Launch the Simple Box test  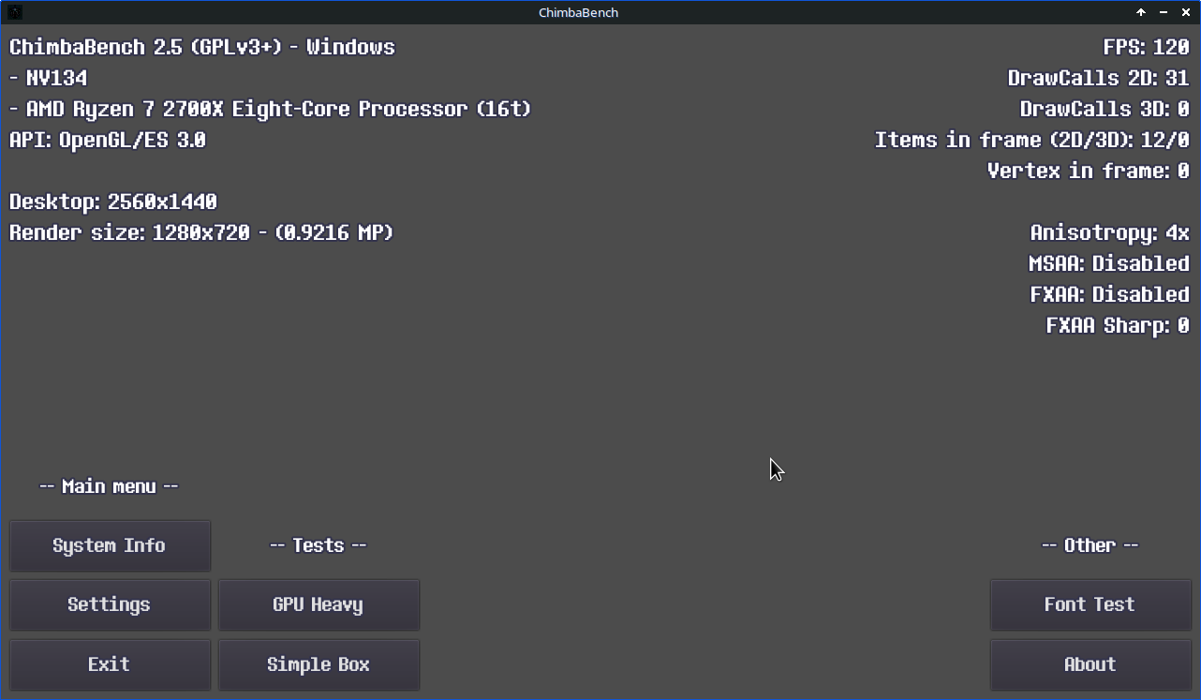tap(319, 664)
